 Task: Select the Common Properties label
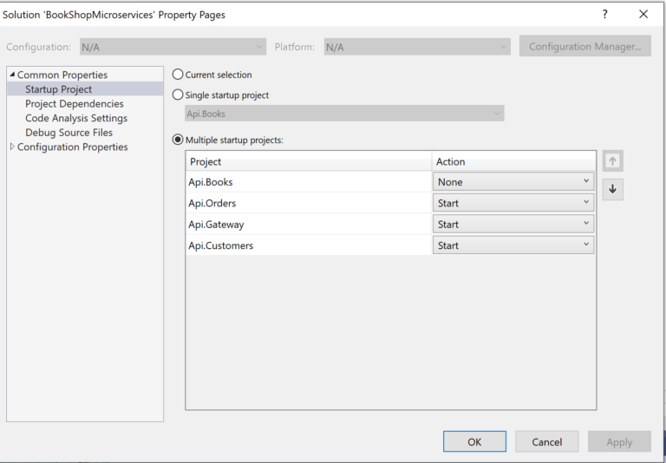point(62,75)
